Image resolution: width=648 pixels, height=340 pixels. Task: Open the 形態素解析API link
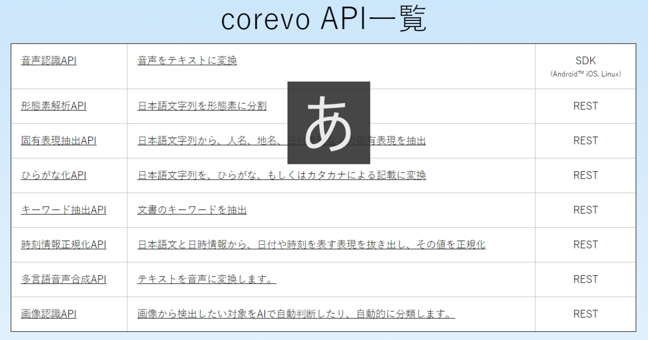coord(53,106)
